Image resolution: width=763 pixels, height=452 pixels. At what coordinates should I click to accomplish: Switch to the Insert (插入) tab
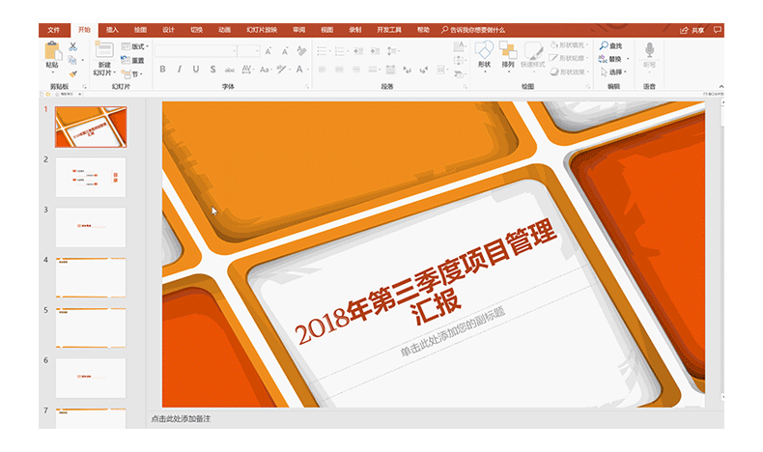(x=112, y=30)
